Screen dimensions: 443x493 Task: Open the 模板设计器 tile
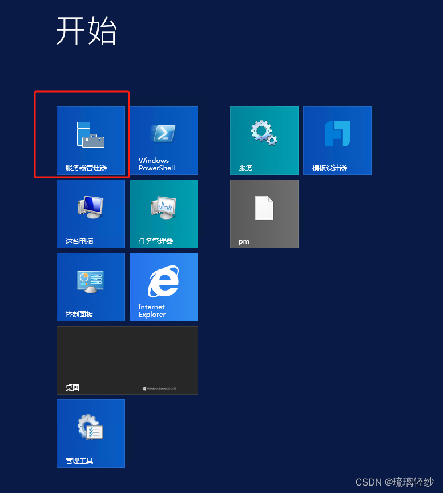[337, 141]
